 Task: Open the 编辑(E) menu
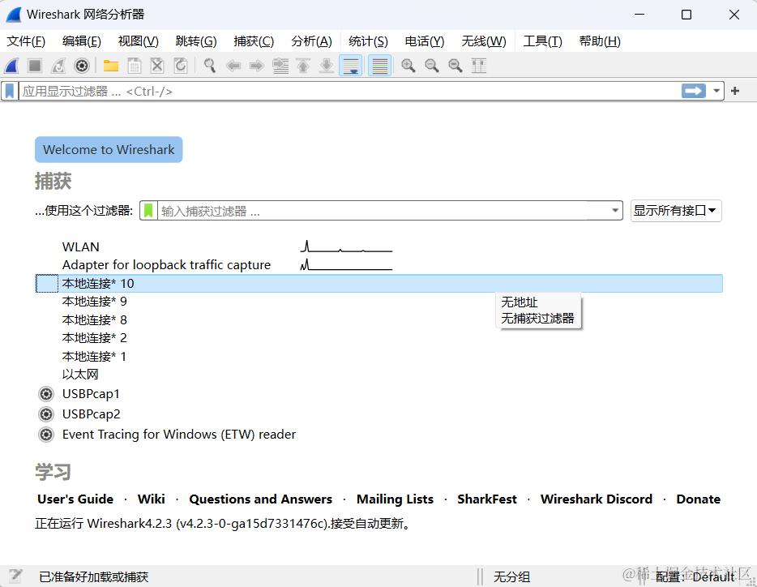(x=82, y=41)
